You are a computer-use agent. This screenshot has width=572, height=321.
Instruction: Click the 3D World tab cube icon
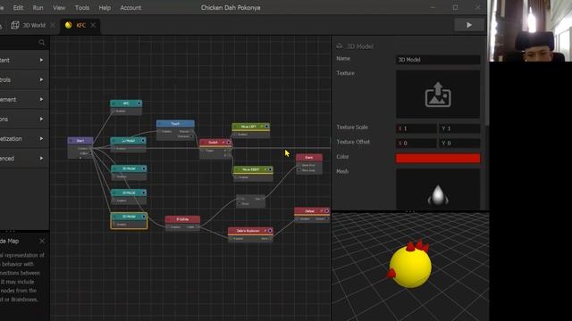pos(15,25)
